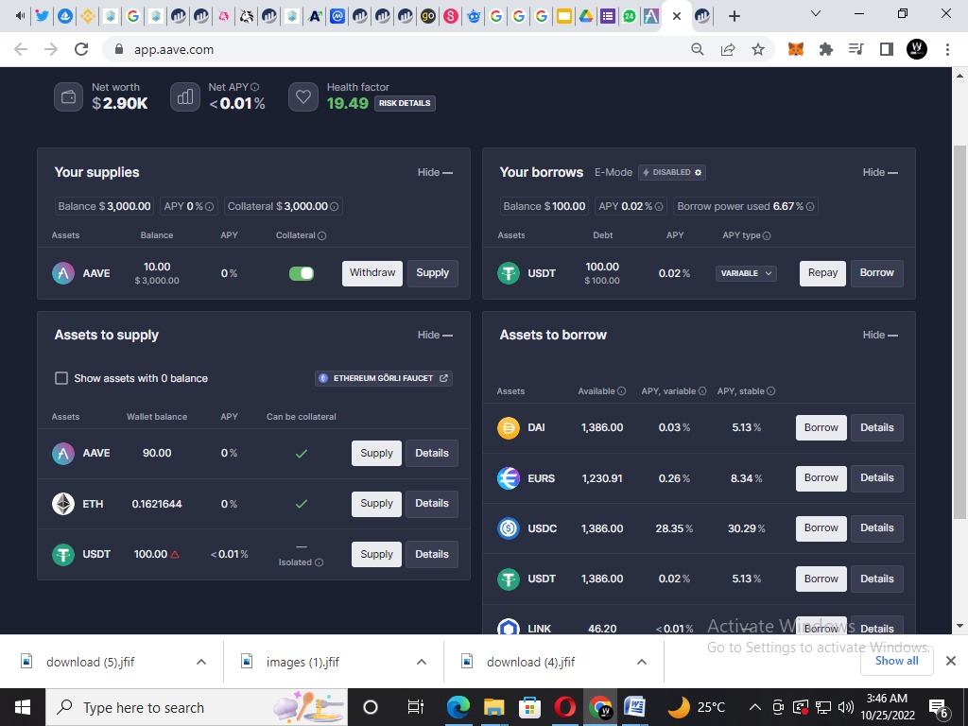Click the Net APY chart icon

pyautogui.click(x=184, y=96)
